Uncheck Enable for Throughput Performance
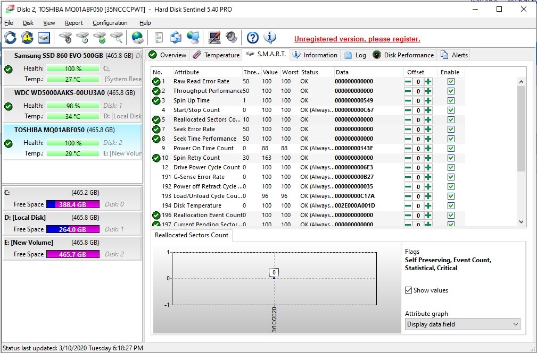This screenshot has width=537, height=353. point(451,91)
